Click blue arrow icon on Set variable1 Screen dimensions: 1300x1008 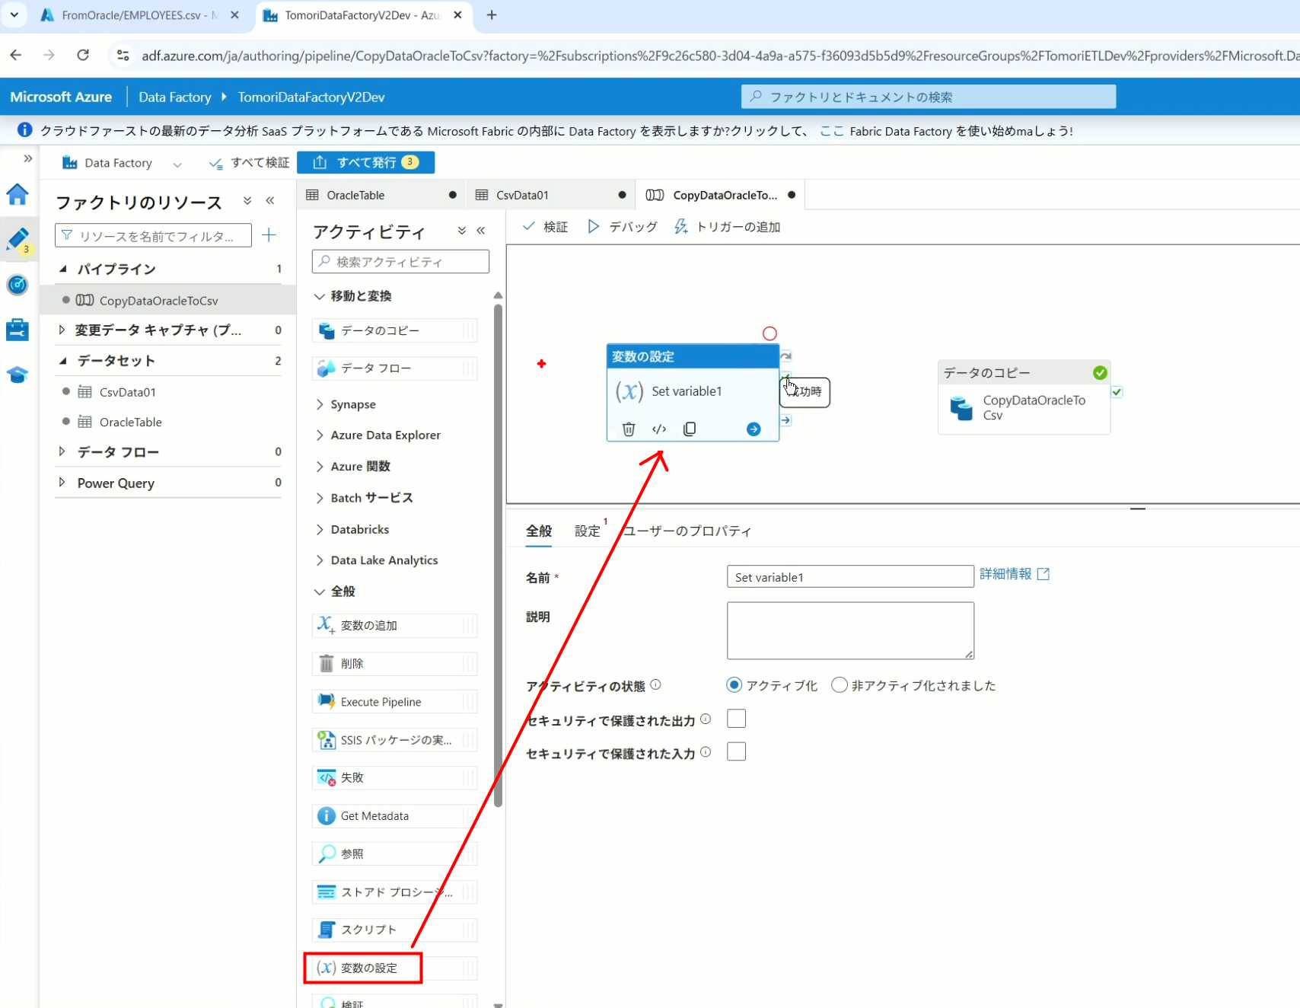coord(753,429)
